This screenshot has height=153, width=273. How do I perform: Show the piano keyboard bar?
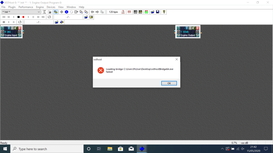coord(135,12)
